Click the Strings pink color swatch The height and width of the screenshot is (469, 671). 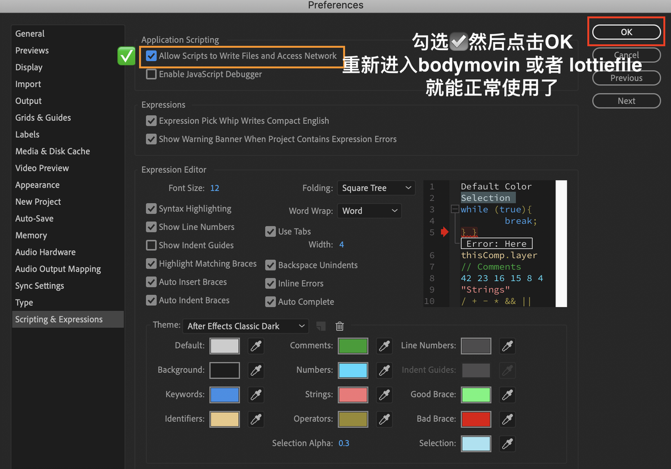(x=353, y=395)
